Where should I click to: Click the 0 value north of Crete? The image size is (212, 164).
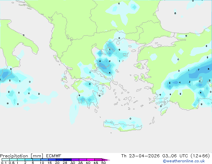tap(130, 119)
